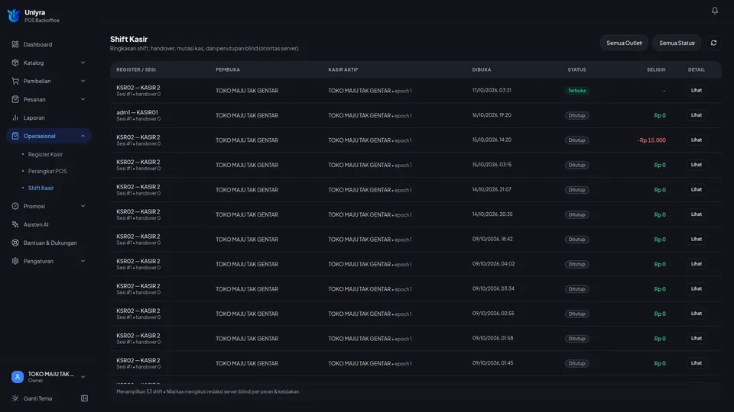Click the Pembelian cart icon
Viewport: 734px width, 412px height.
[15, 81]
